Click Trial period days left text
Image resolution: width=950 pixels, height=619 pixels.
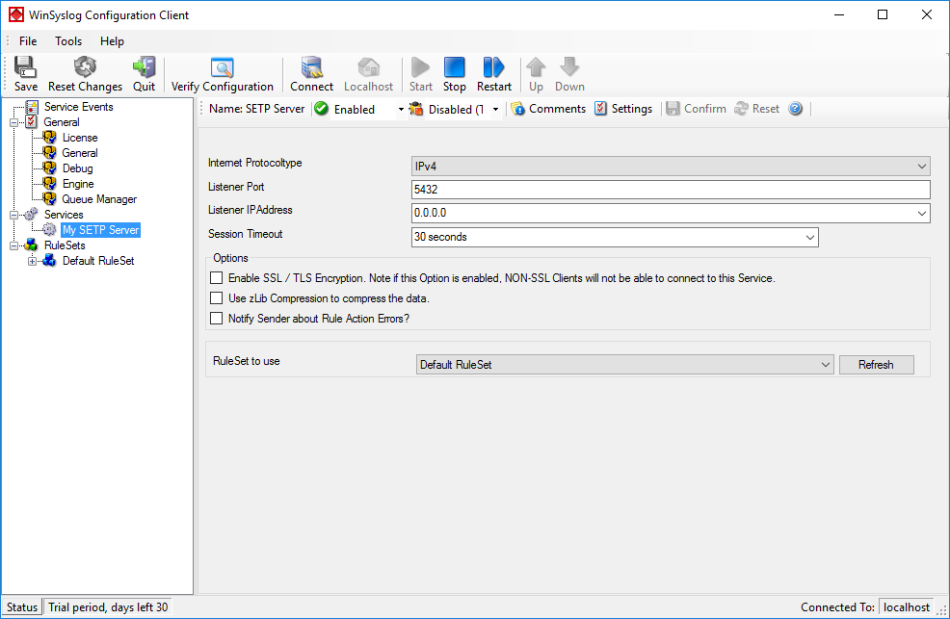tap(108, 606)
